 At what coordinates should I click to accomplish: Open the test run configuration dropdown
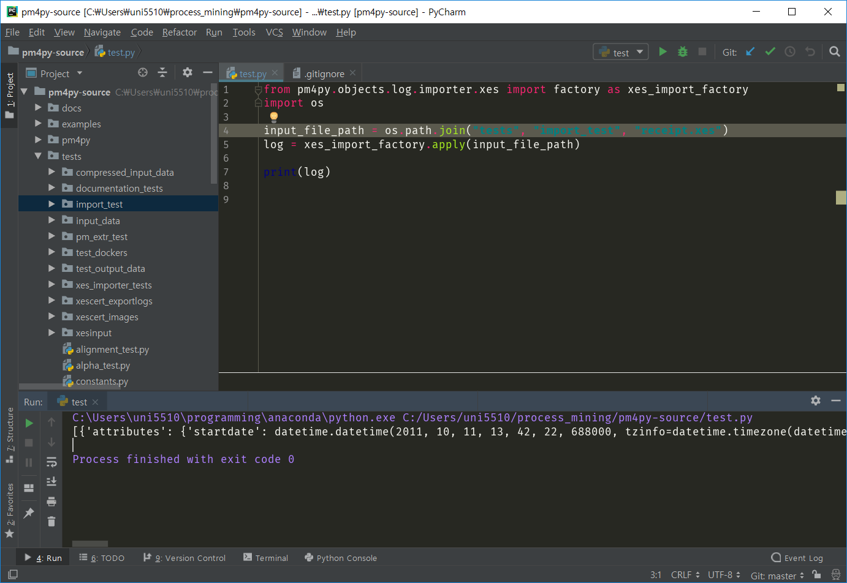coord(621,52)
